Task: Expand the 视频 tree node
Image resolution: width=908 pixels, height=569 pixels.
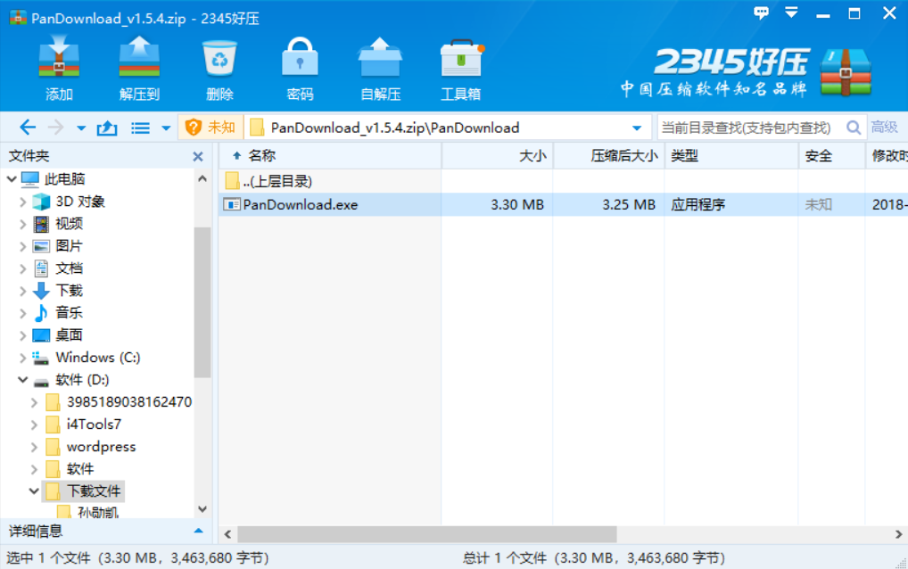Action: 22,224
